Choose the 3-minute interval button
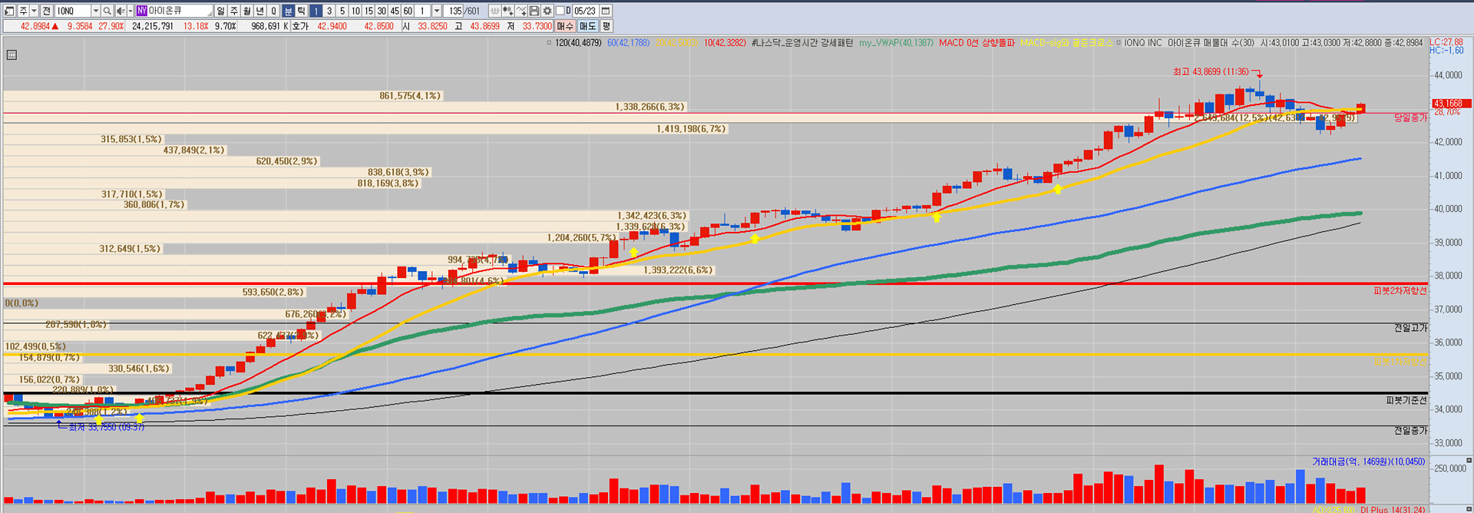This screenshot has width=1474, height=513. [x=329, y=11]
